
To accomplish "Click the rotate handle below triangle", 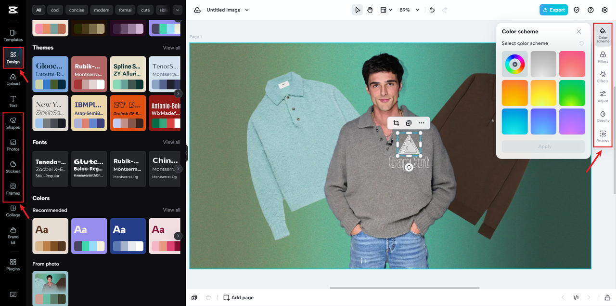I will tap(409, 167).
